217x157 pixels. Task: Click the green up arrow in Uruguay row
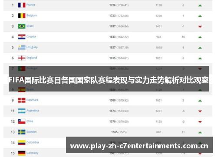pos(200,48)
